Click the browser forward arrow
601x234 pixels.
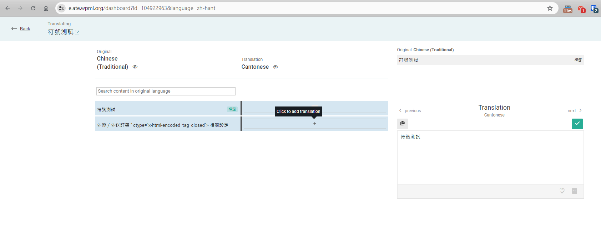(20, 8)
